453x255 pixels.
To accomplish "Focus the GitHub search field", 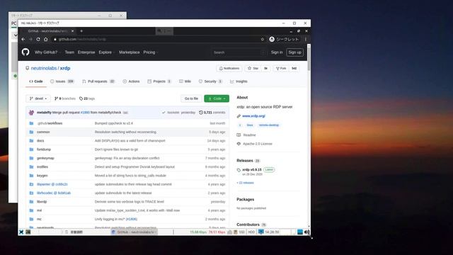I will [239, 52].
